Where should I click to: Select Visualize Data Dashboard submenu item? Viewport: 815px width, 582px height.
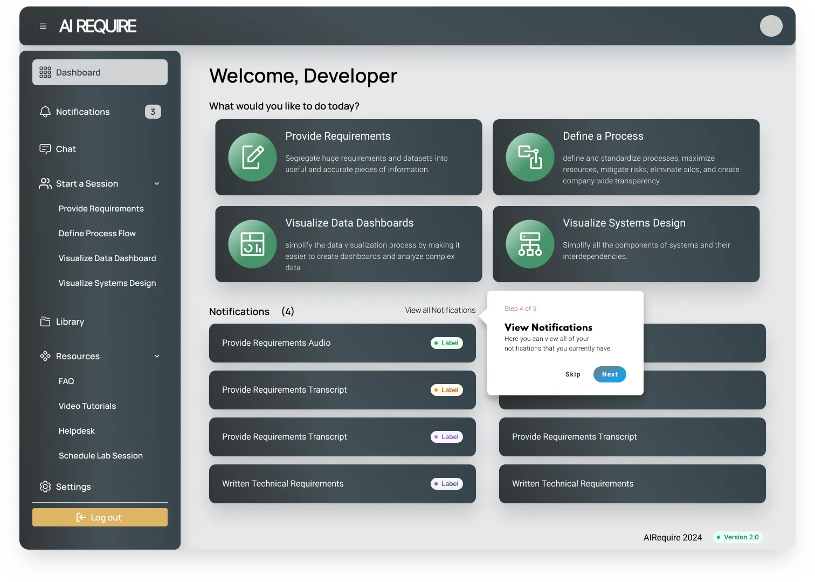click(107, 258)
